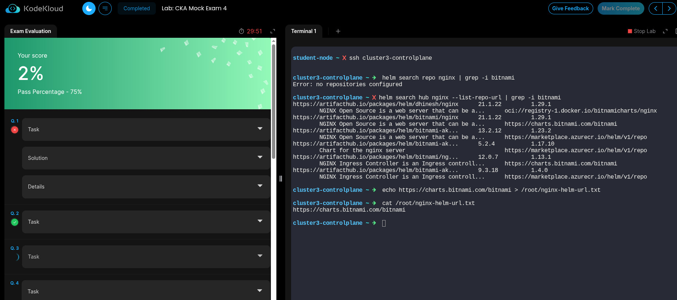Click the Q.1 question label
Screen dimensions: 677x300
point(15,121)
